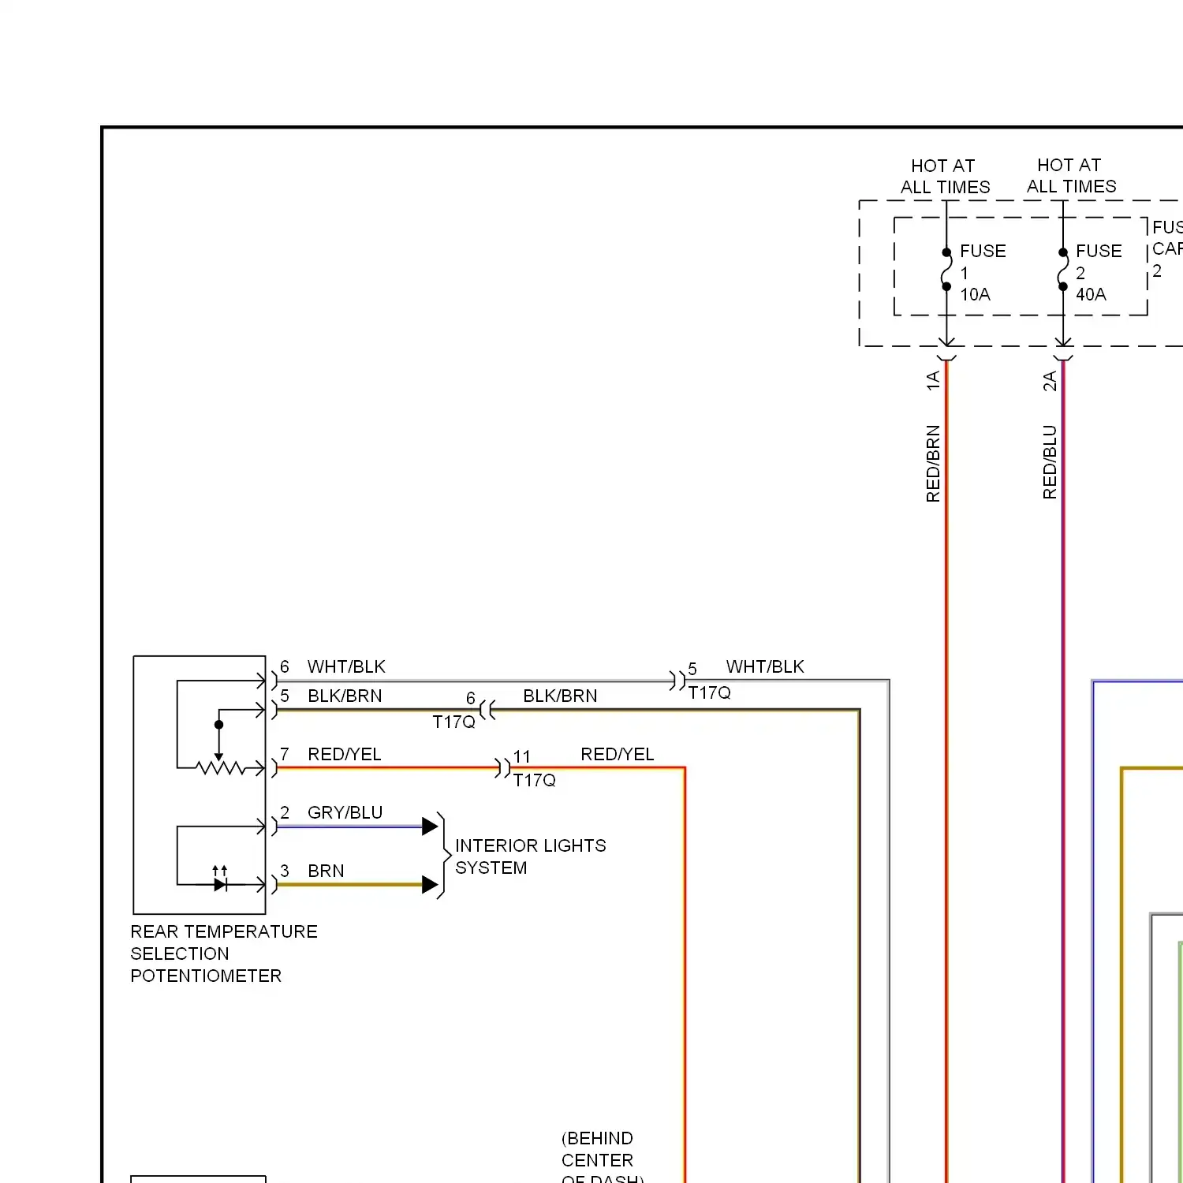1183x1183 pixels.
Task: Click the T17Q pin 11 connector symbol
Action: coord(502,767)
